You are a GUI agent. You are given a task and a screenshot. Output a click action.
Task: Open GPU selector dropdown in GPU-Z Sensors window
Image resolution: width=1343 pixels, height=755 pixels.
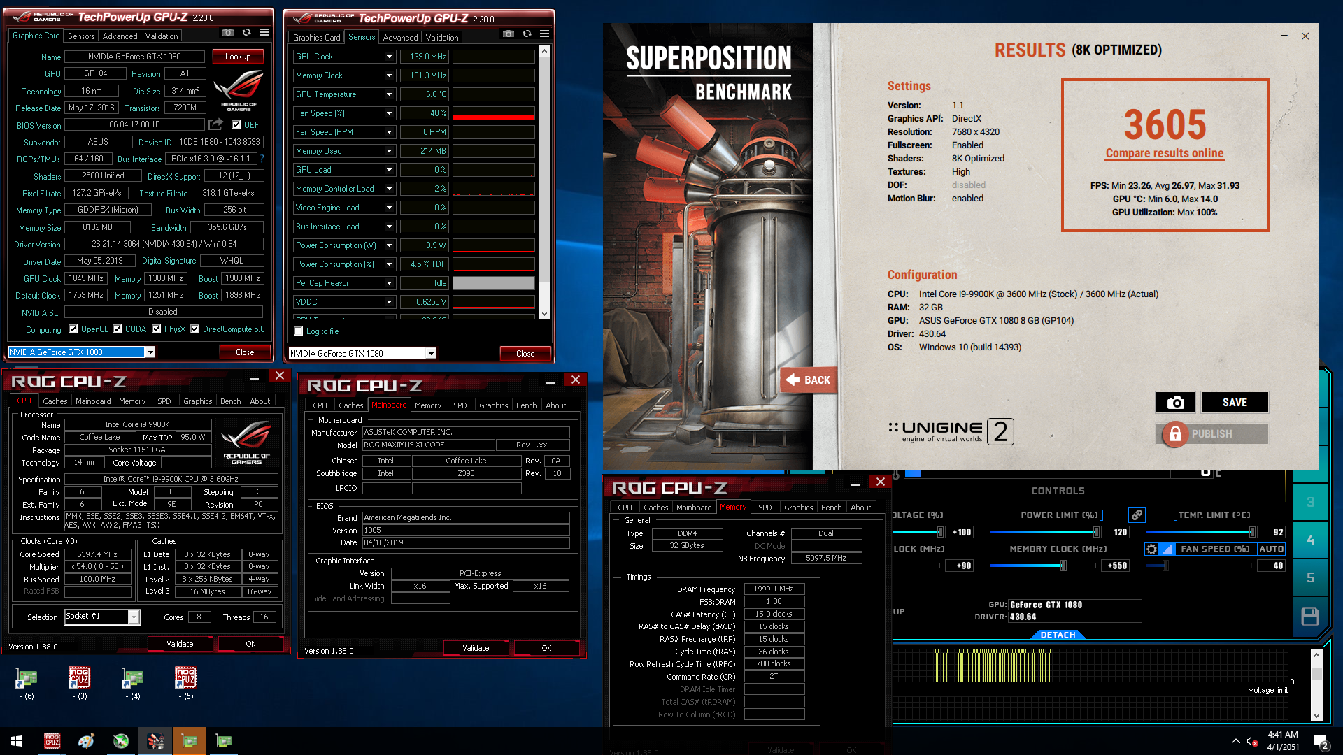tap(431, 354)
